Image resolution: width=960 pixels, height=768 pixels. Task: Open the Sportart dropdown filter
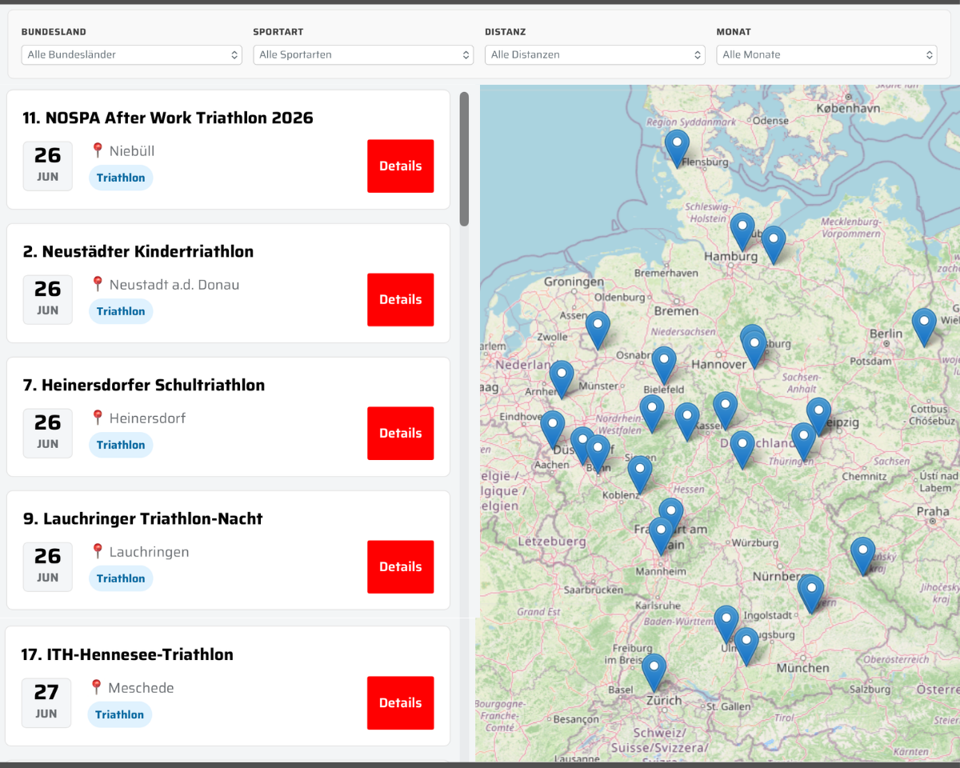(363, 54)
